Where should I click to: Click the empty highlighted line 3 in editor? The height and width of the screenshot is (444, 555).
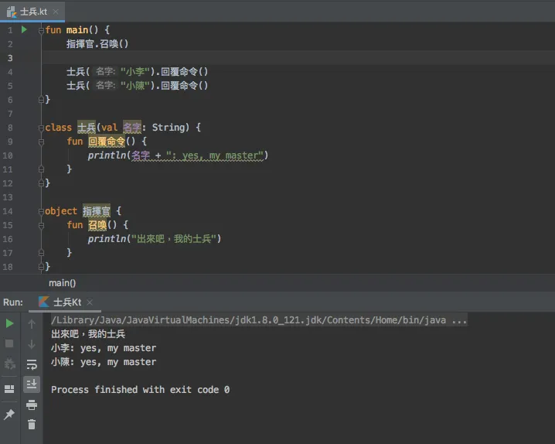point(298,58)
